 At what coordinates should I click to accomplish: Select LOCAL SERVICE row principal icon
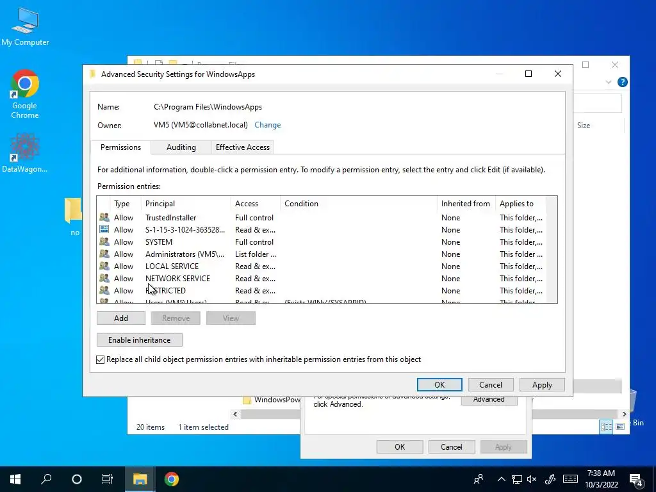[x=104, y=266]
